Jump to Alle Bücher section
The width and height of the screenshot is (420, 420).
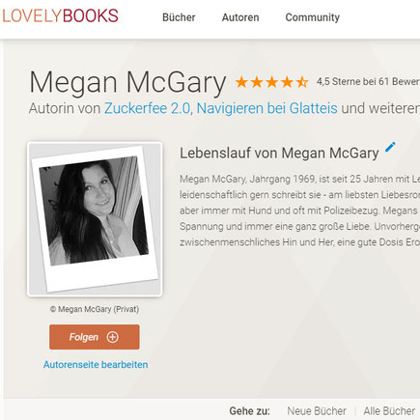point(389,411)
